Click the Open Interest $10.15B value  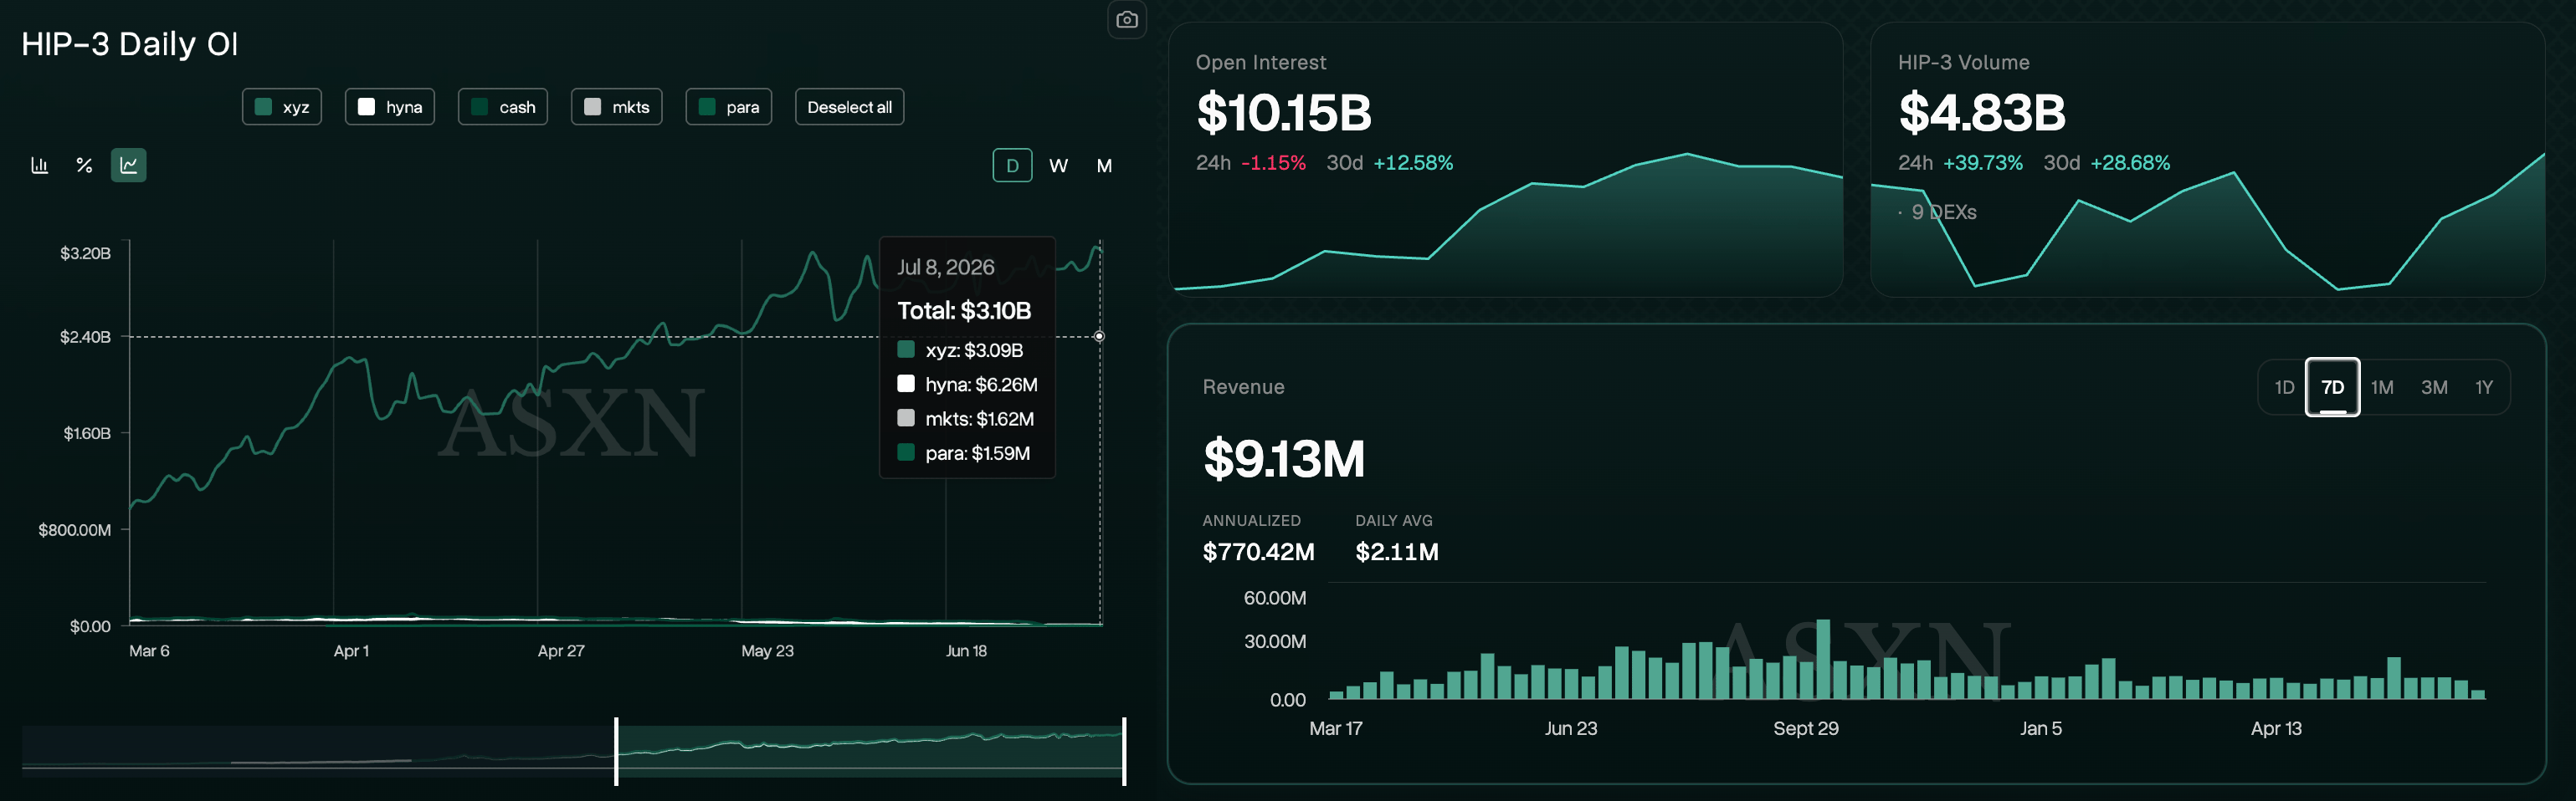[1284, 113]
